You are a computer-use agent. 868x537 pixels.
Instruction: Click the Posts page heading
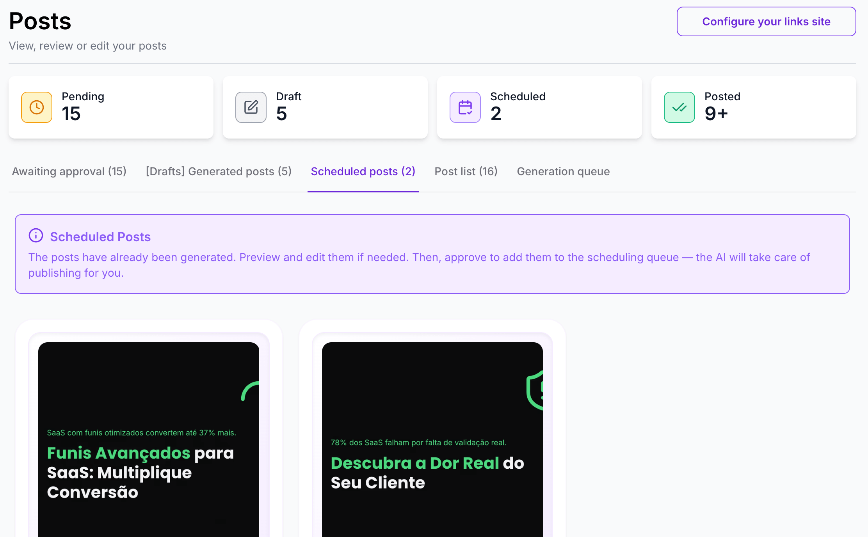click(39, 21)
